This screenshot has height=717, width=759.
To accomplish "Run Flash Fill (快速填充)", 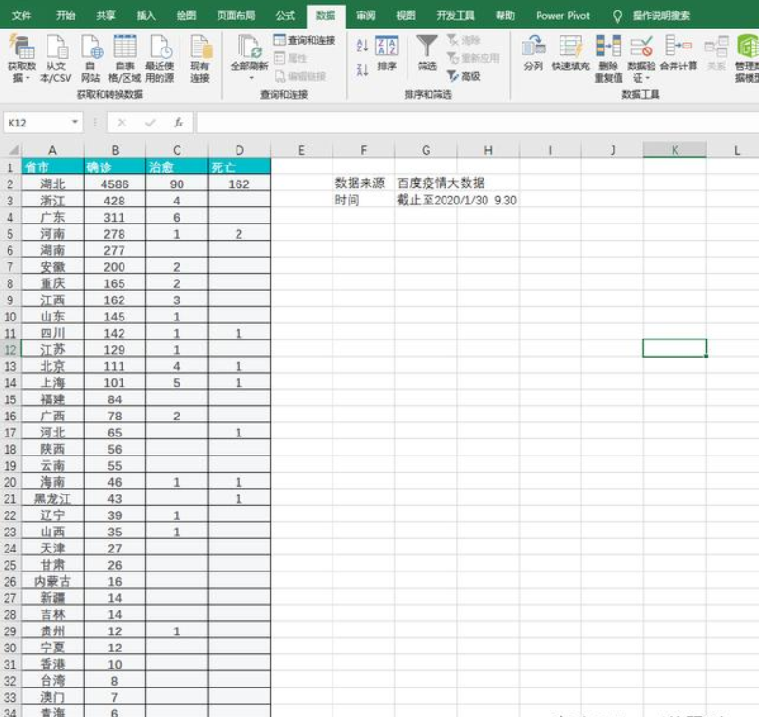I will point(571,54).
